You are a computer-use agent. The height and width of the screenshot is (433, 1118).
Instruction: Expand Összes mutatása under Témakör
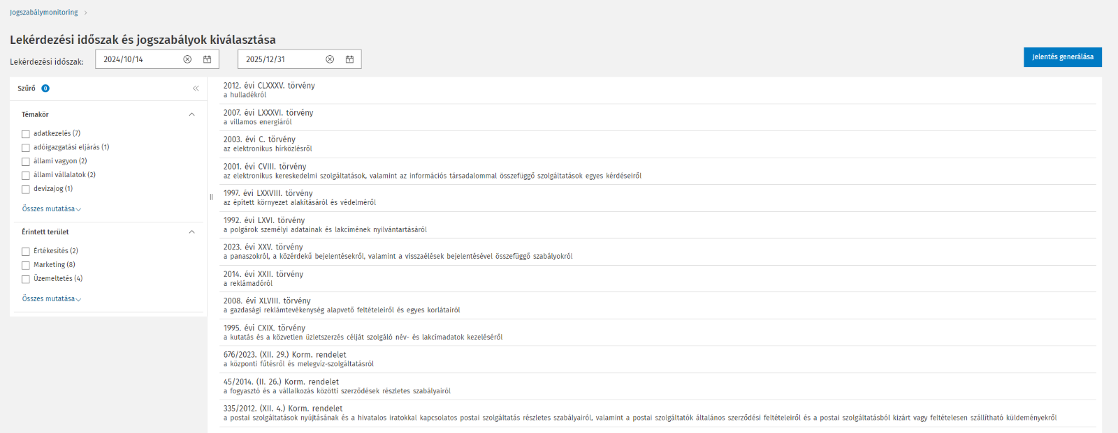click(51, 209)
